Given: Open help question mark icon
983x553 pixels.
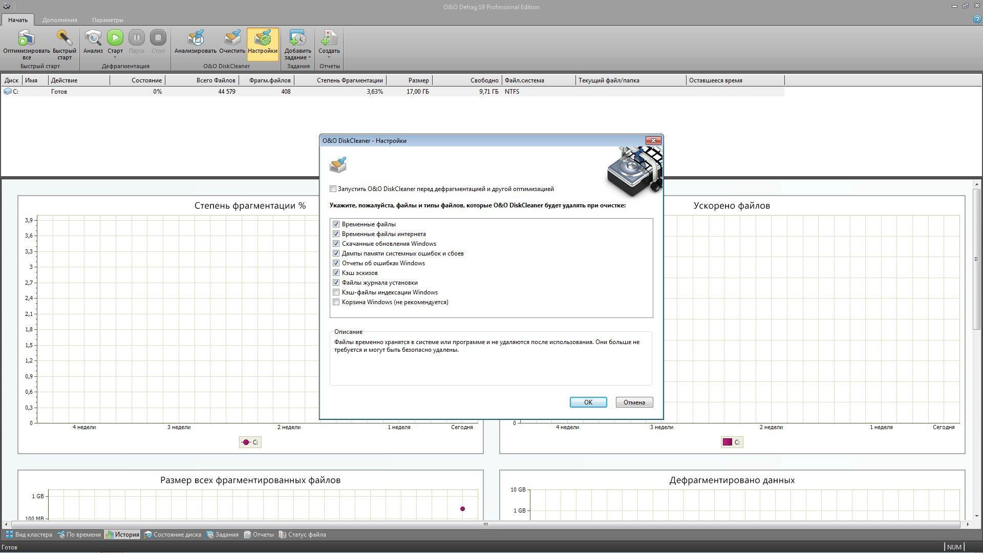Looking at the screenshot, I should 977,19.
